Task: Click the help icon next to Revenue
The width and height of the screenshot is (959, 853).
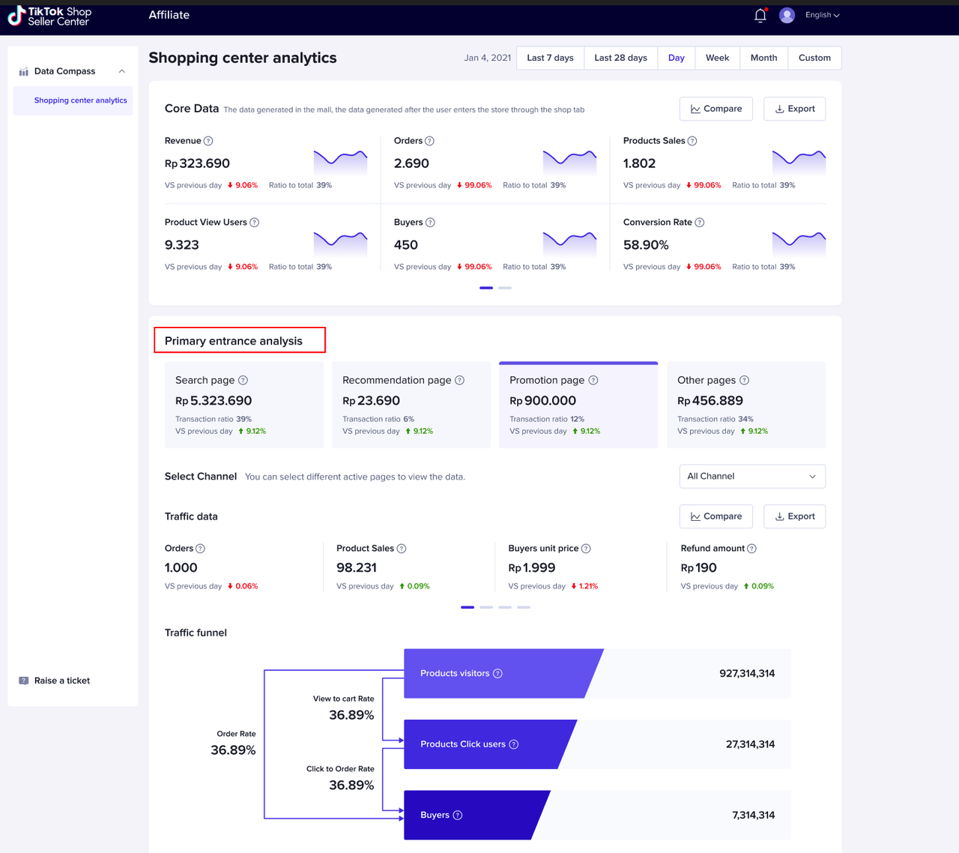Action: point(208,141)
